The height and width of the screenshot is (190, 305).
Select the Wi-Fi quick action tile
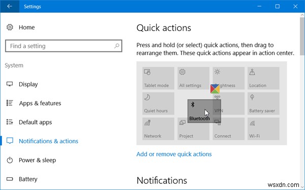pos(263,129)
